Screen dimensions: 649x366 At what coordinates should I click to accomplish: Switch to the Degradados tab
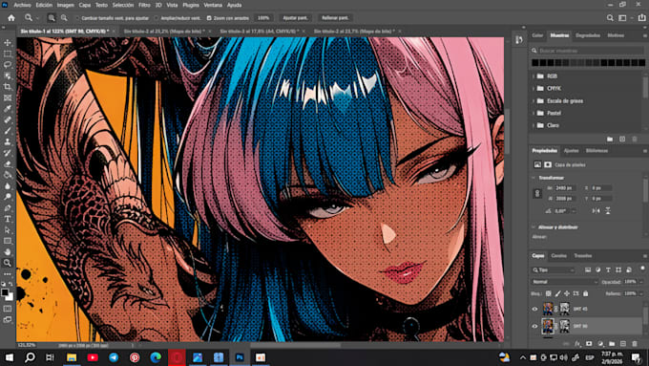point(588,35)
